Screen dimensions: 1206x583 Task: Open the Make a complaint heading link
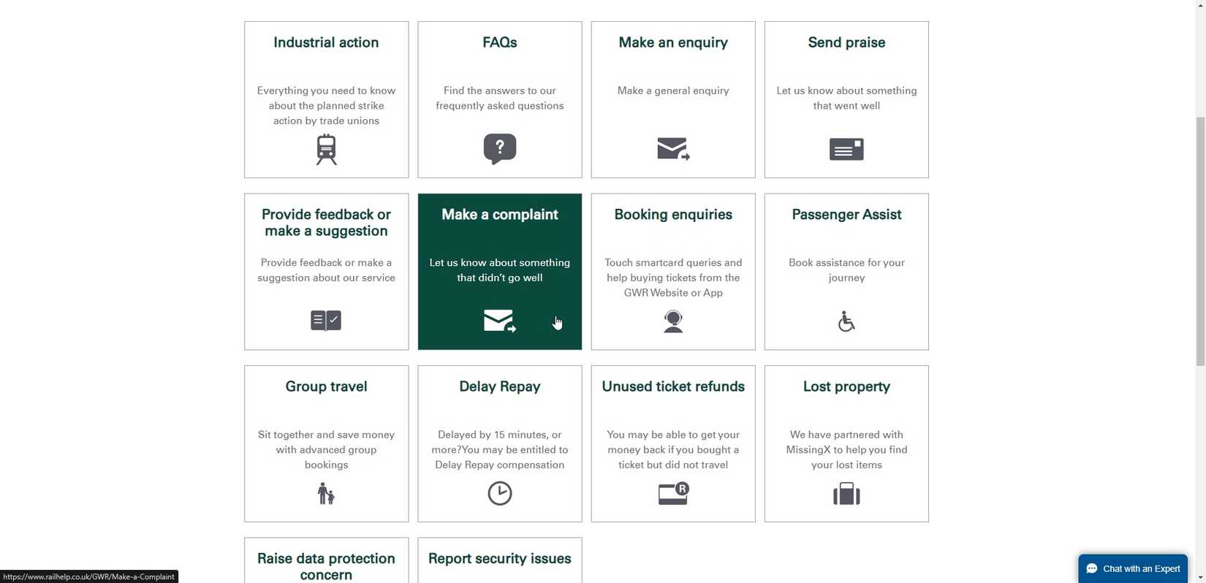pos(500,215)
